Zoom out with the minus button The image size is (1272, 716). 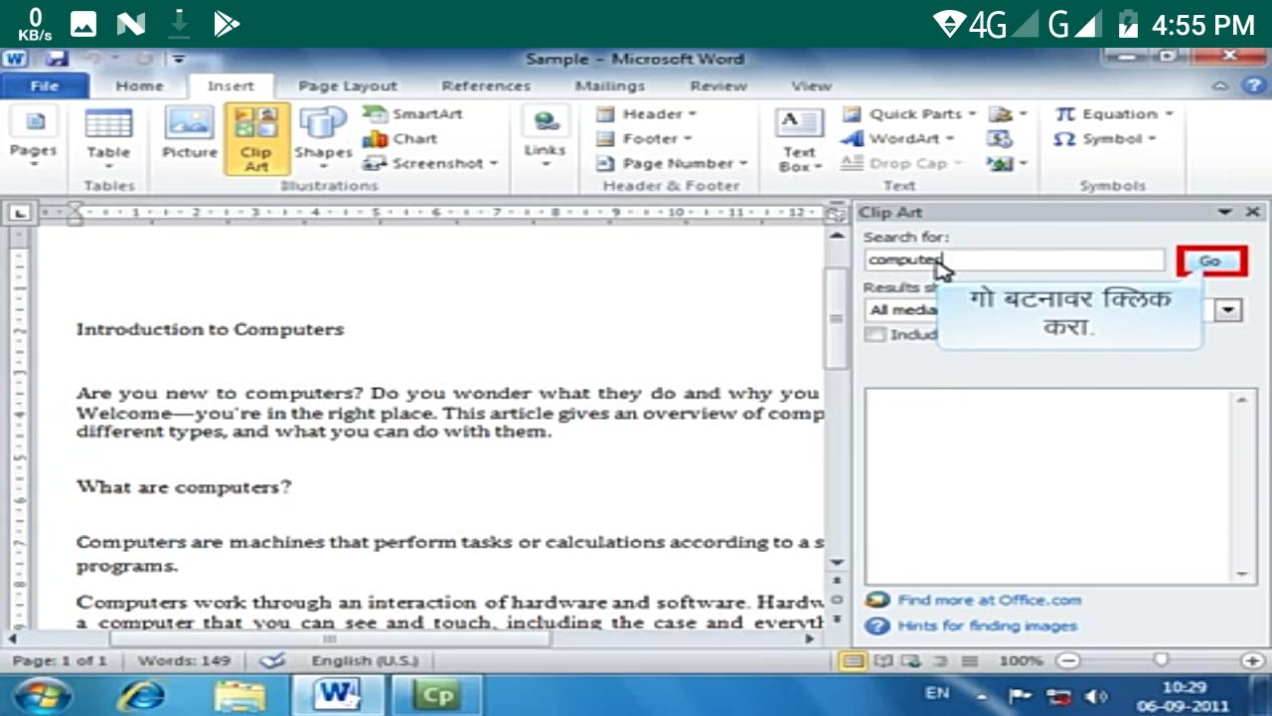pyautogui.click(x=1067, y=660)
